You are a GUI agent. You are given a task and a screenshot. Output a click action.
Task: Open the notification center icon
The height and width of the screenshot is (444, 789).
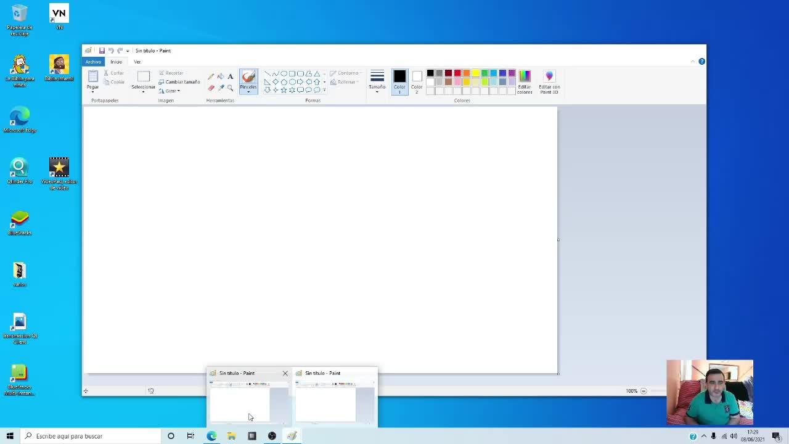[x=776, y=436]
